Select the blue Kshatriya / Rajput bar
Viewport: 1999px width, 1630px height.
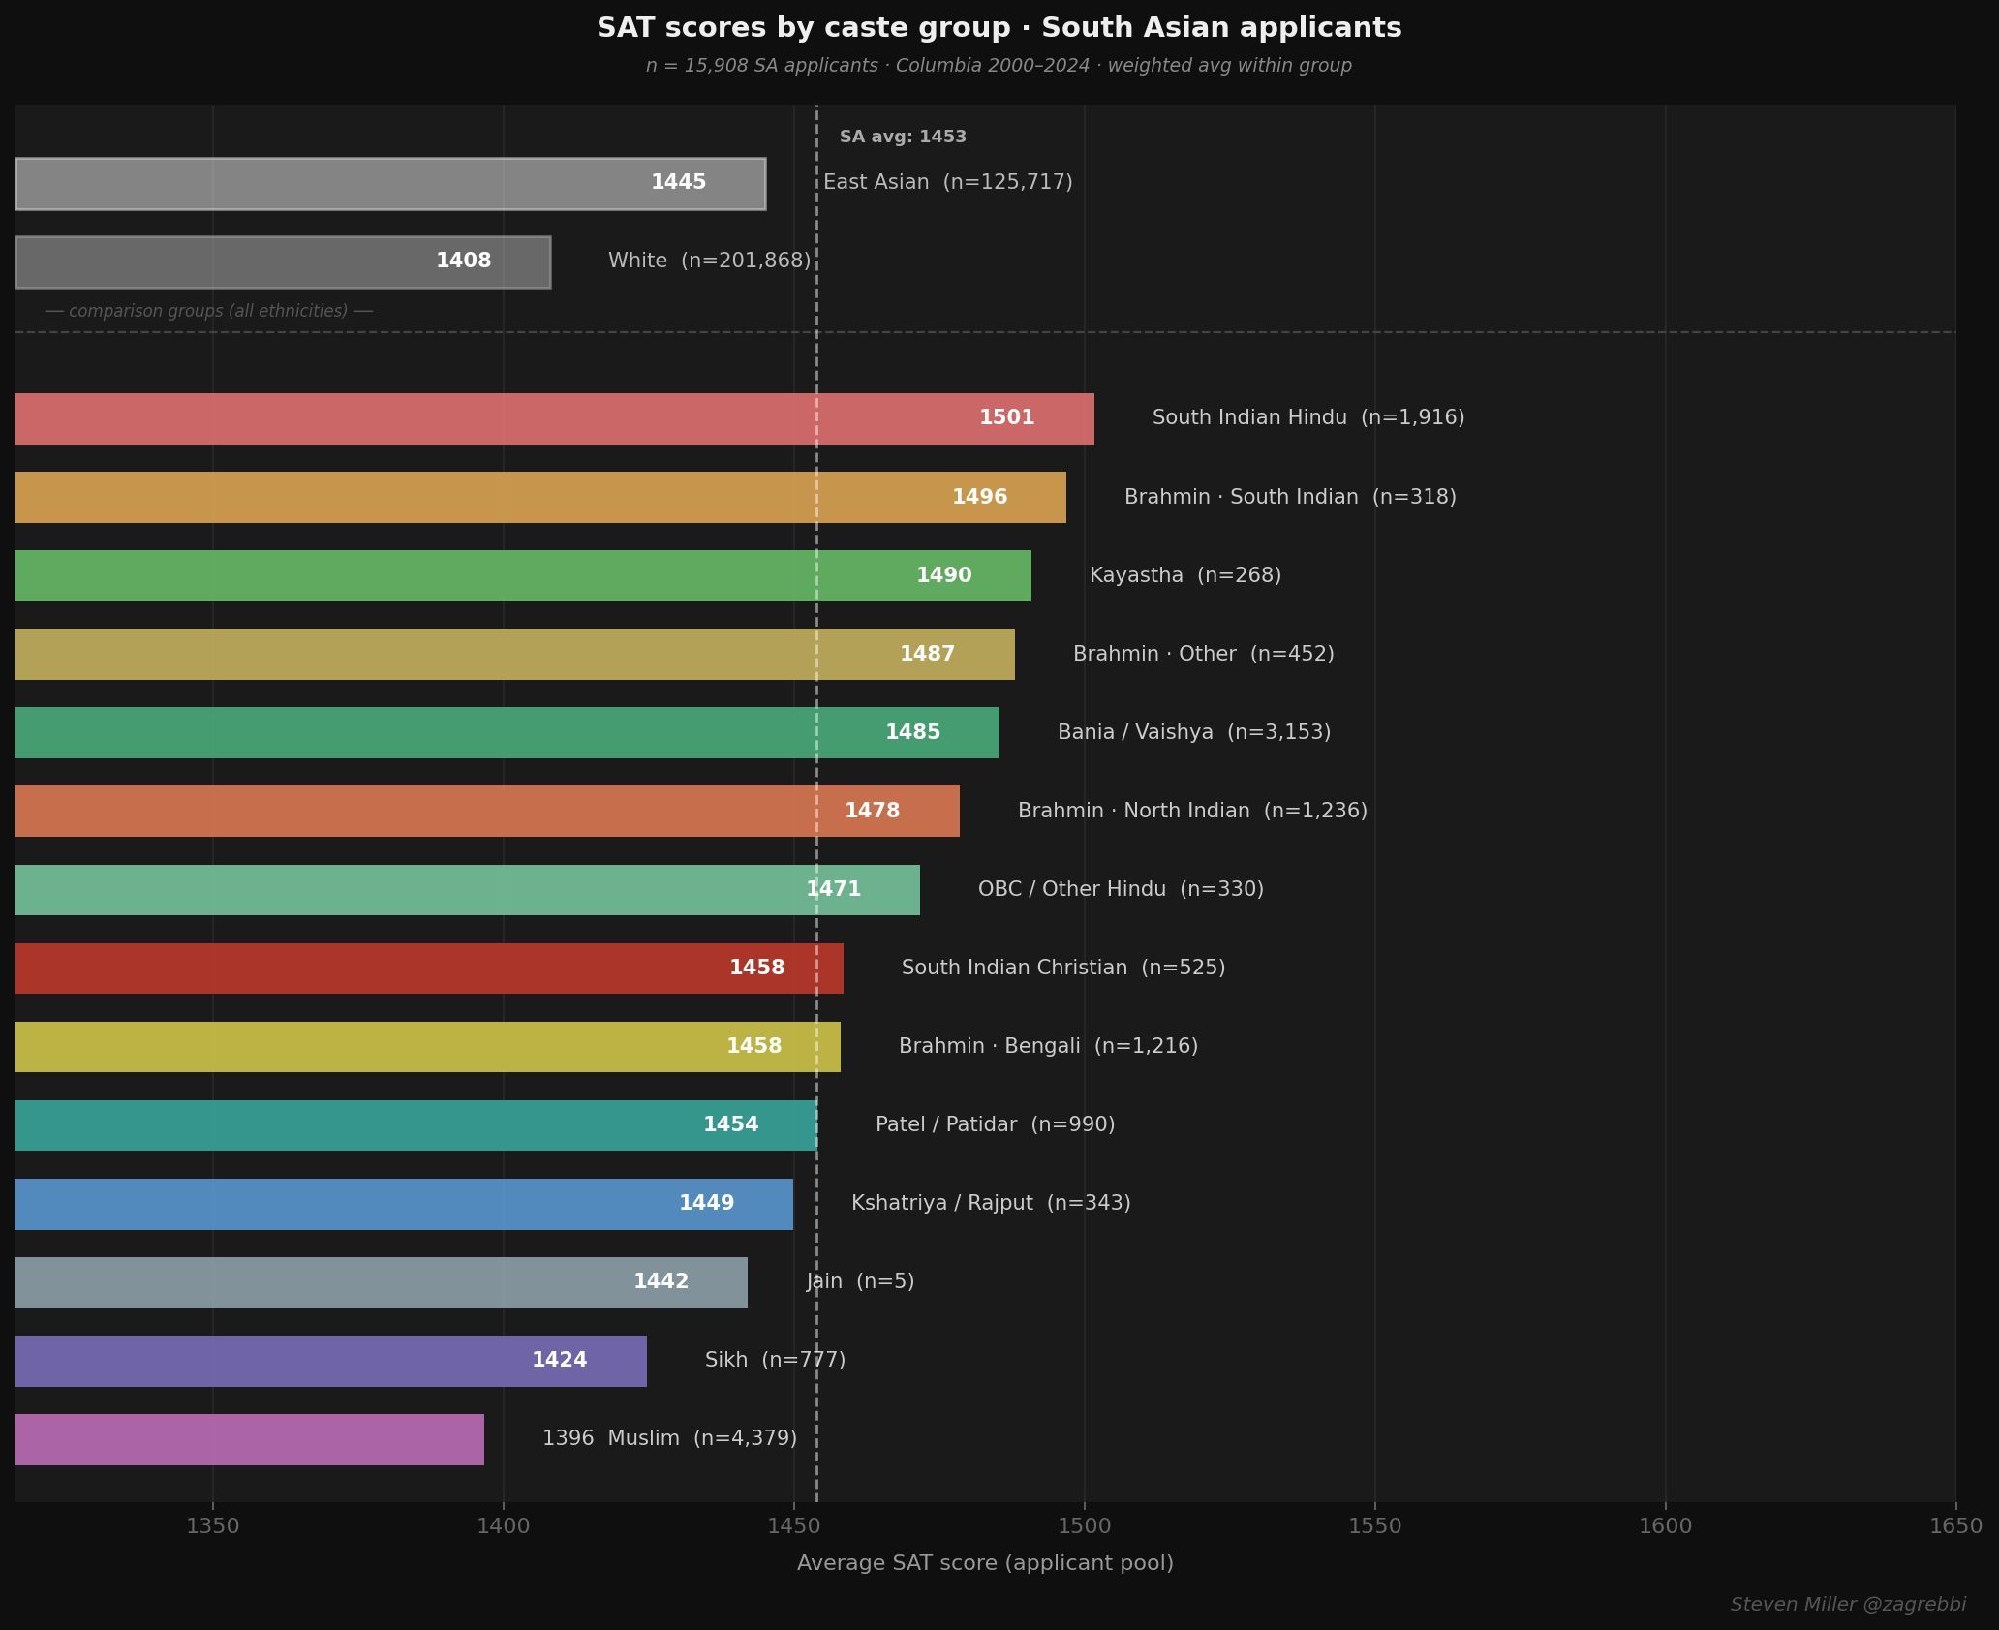pyautogui.click(x=404, y=1204)
